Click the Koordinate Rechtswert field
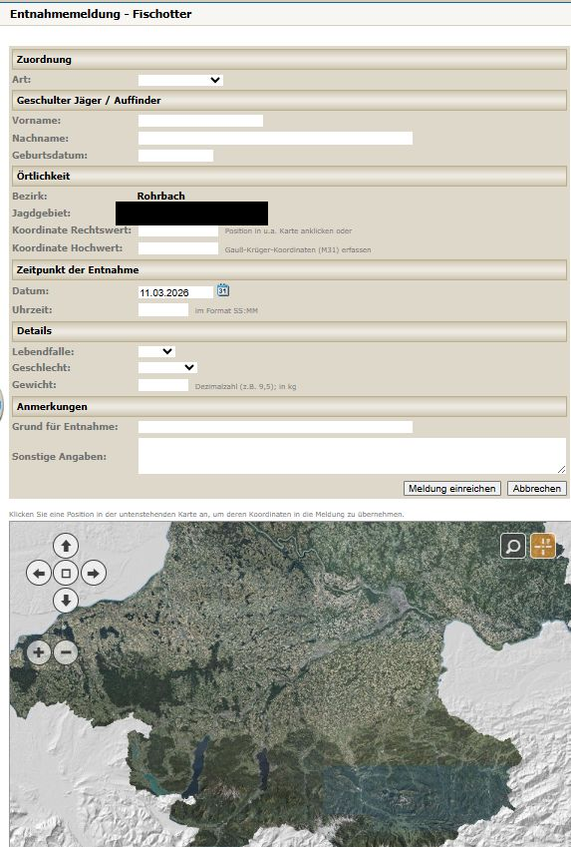 tap(178, 230)
